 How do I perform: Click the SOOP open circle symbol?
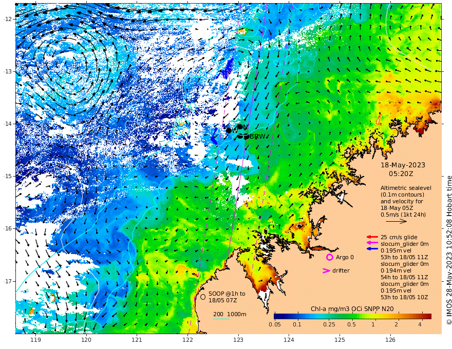tap(203, 297)
